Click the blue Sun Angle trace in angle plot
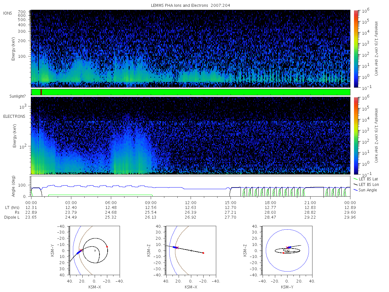Image resolution: width=389 pixels, height=292 pixels. (x=191, y=188)
